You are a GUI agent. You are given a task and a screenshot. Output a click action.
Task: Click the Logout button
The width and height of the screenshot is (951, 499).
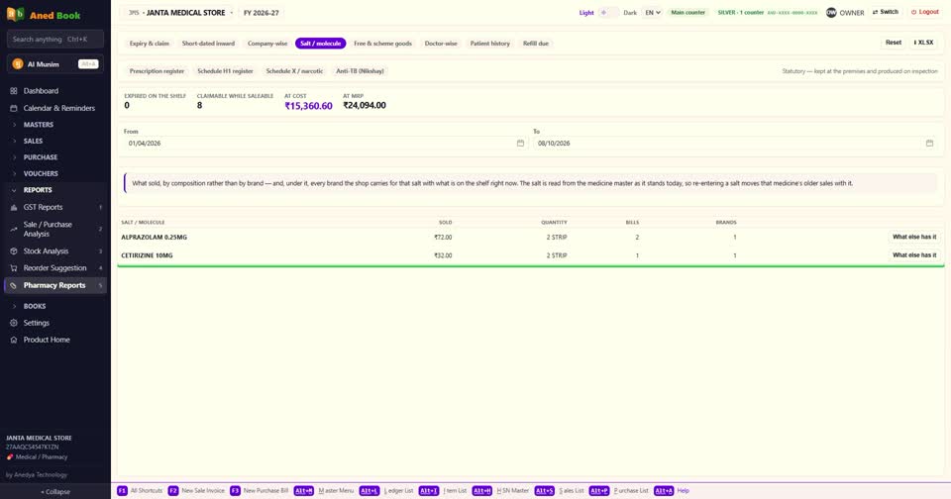925,12
